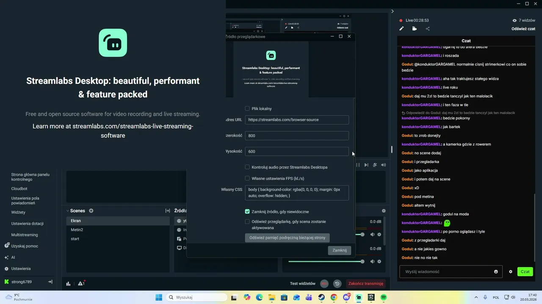Mute the second mixer audio channel

pos(373,261)
